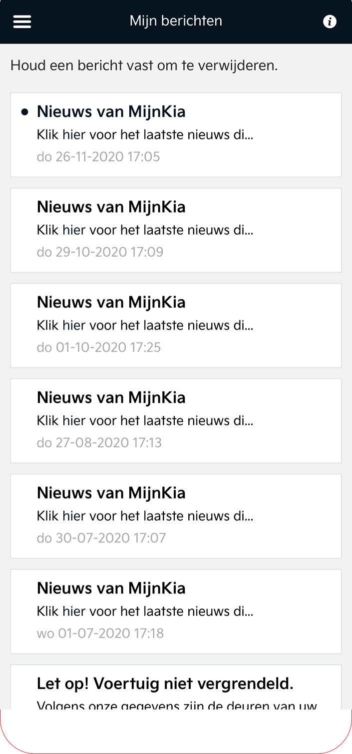Click preview text of the 29-10-2020 message
The height and width of the screenshot is (754, 352).
(x=145, y=230)
